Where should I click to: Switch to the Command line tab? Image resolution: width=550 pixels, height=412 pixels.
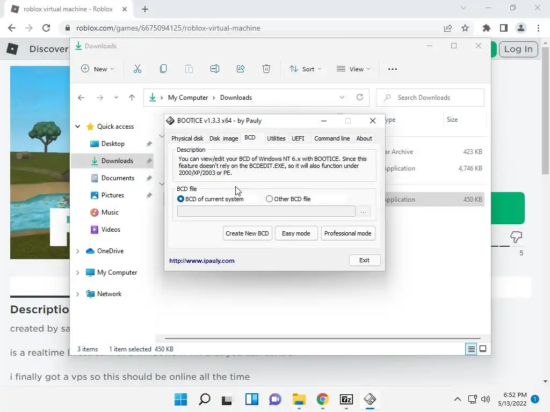click(332, 138)
